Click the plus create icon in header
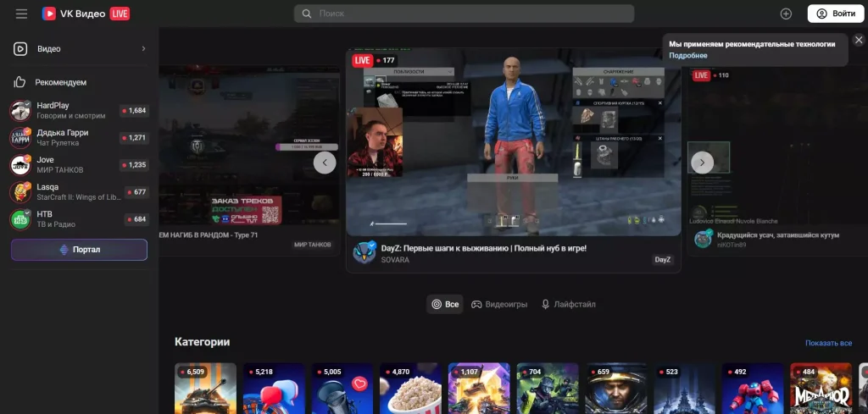Image resolution: width=868 pixels, height=414 pixels. click(x=786, y=14)
